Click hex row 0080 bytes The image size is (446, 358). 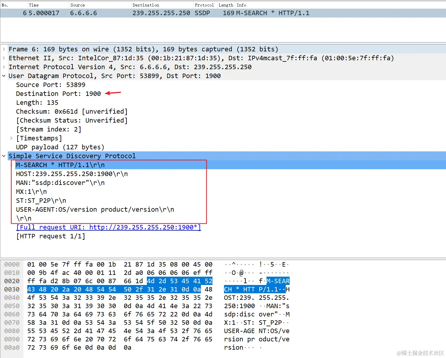click(x=120, y=331)
